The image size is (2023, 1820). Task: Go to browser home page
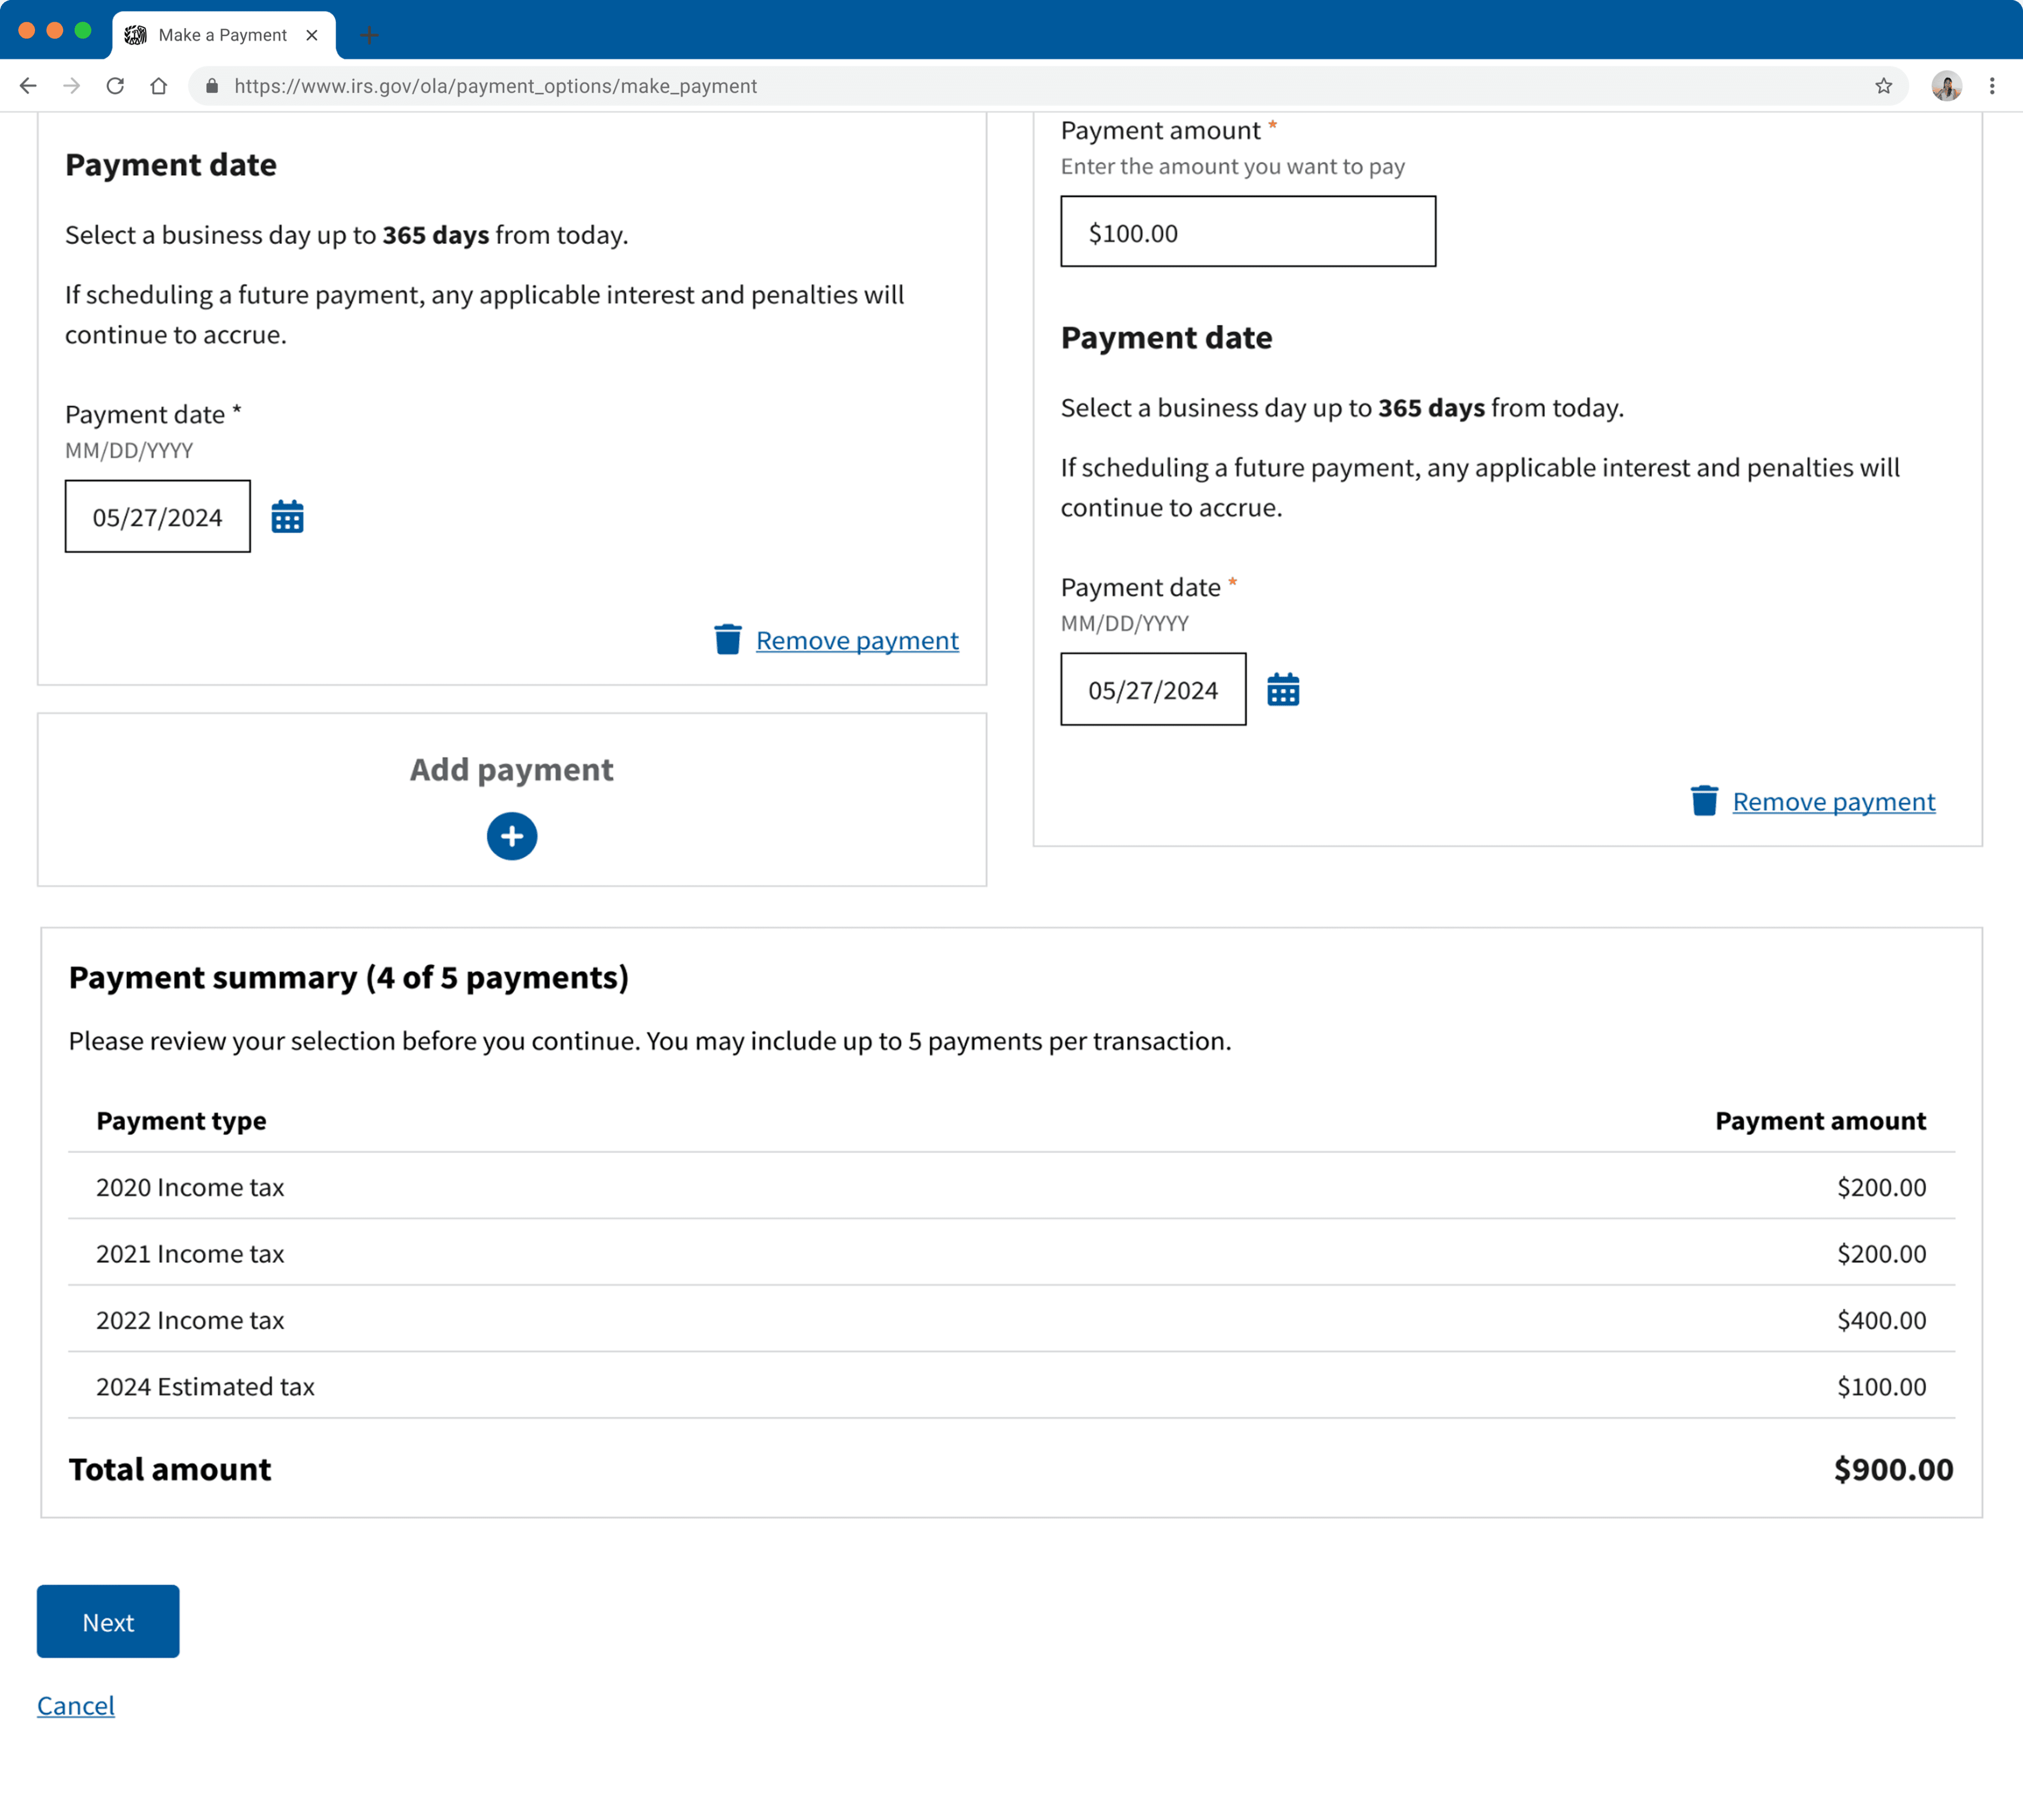(158, 86)
